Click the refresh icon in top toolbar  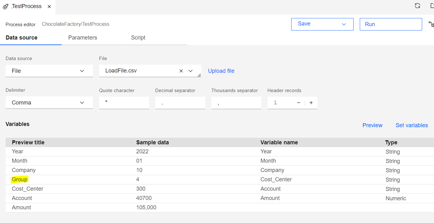coord(417,5)
